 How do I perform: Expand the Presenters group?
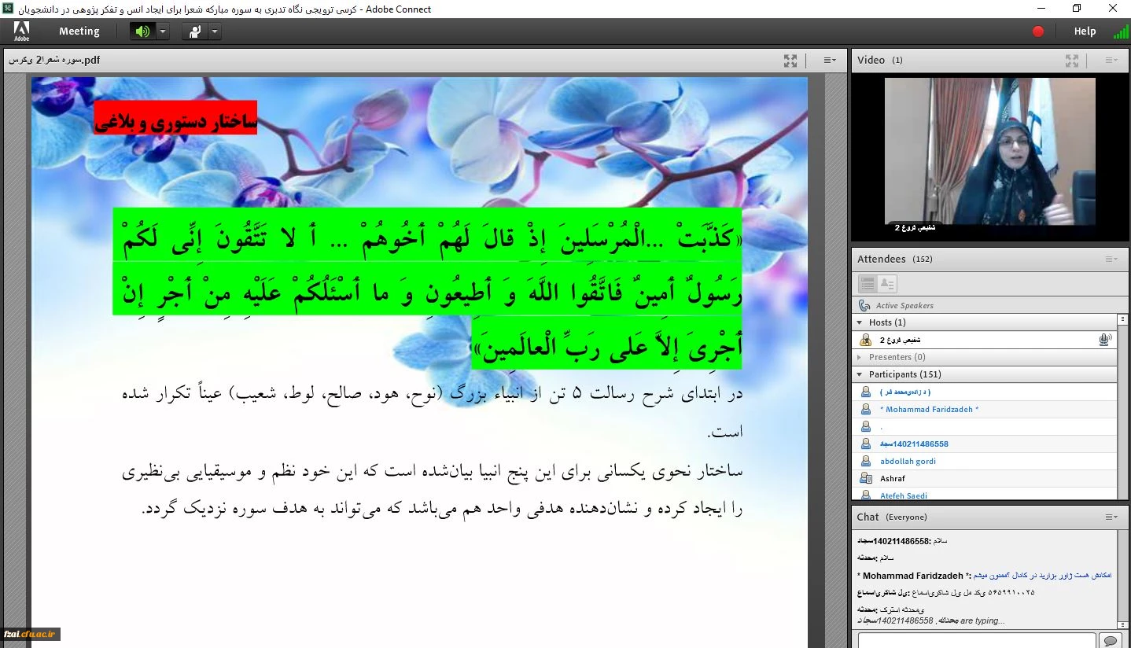pos(859,357)
